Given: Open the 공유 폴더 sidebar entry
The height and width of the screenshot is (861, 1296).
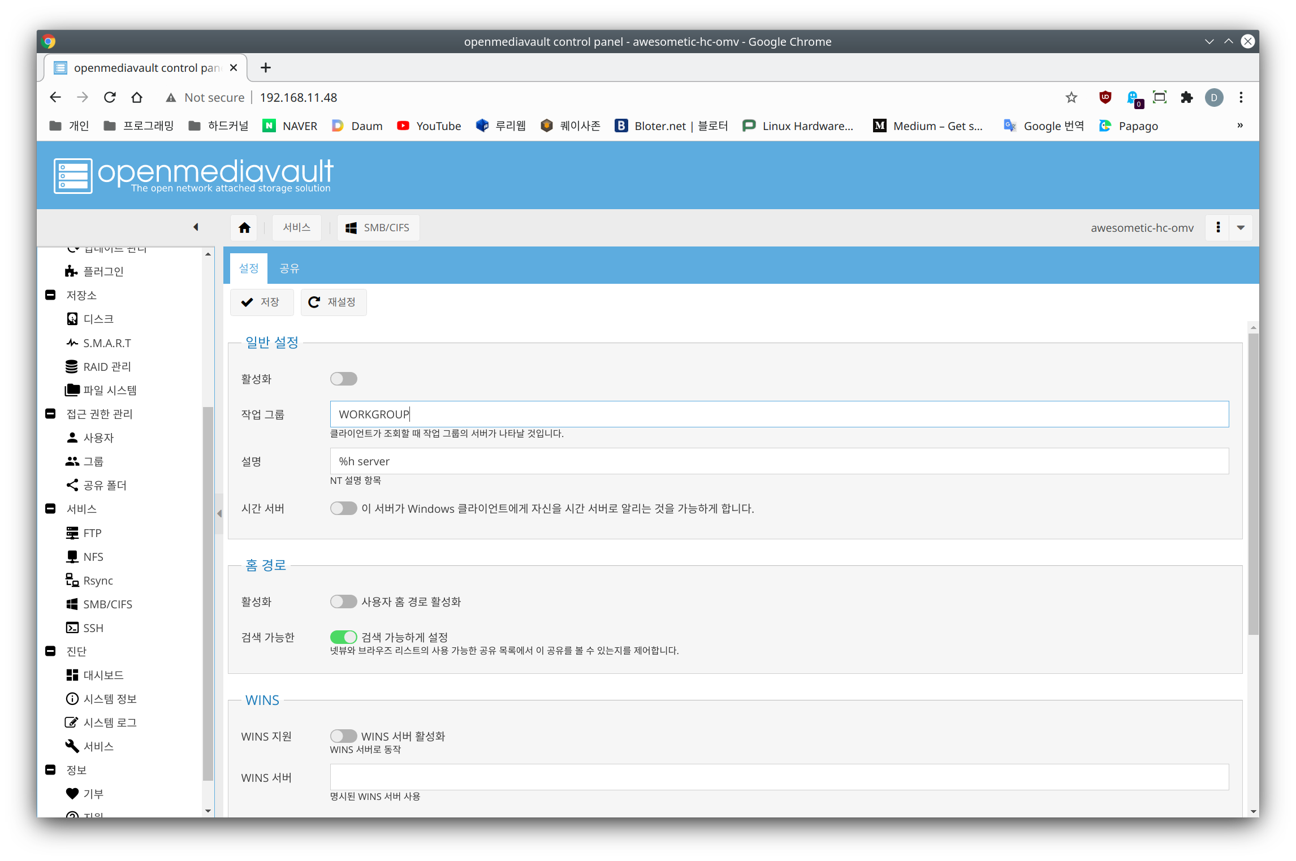Looking at the screenshot, I should (105, 485).
